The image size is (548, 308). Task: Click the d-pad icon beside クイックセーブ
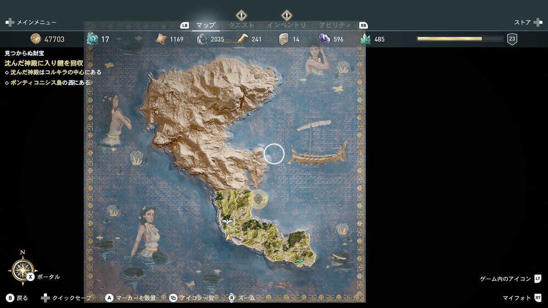tap(45, 298)
